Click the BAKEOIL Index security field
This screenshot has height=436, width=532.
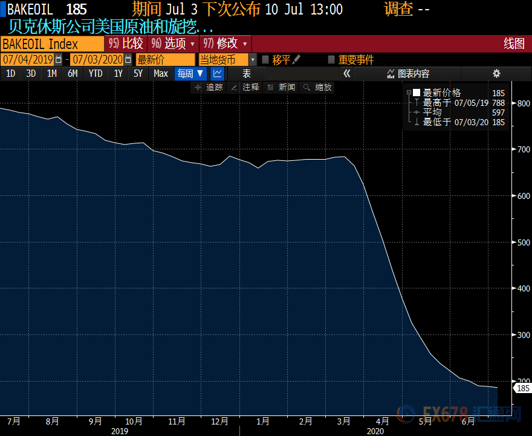click(52, 44)
